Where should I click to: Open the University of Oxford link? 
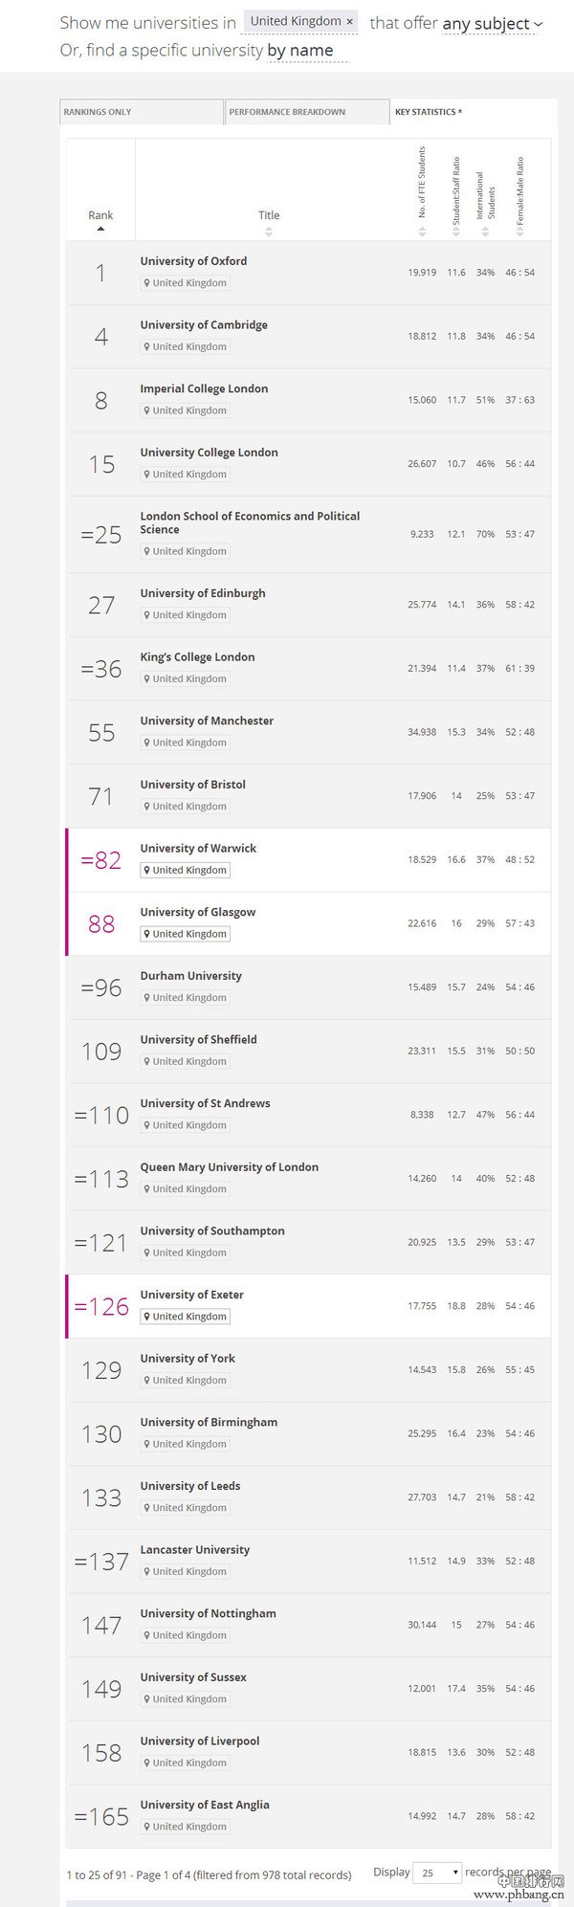[x=193, y=261]
